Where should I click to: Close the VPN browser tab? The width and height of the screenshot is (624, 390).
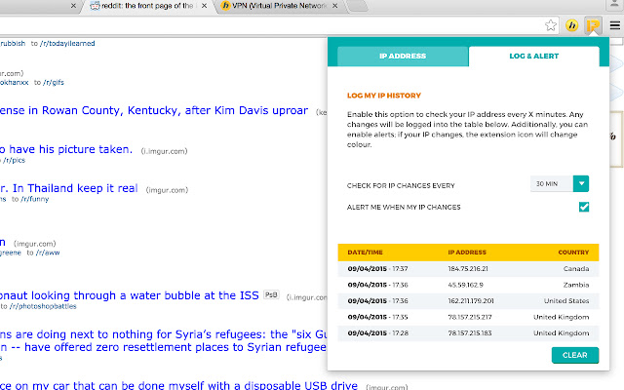coord(336,7)
